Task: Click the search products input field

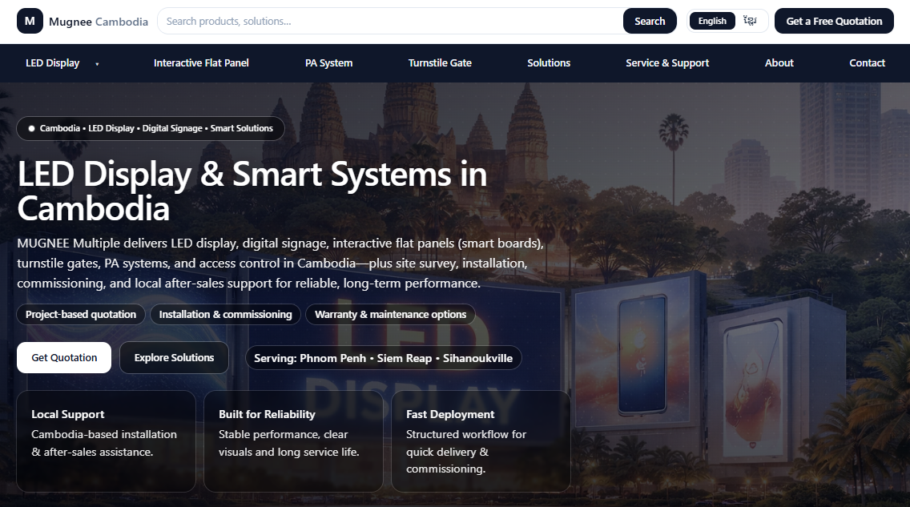Action: point(385,20)
